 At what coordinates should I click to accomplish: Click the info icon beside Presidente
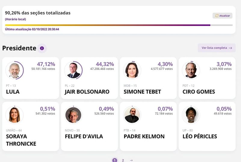coord(42,48)
